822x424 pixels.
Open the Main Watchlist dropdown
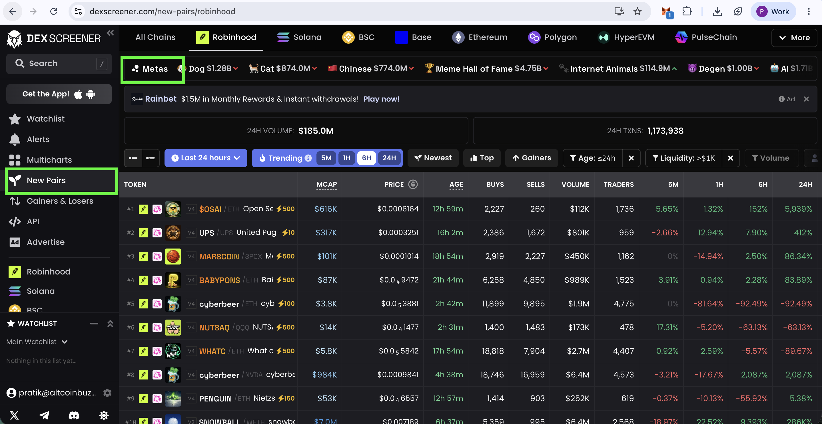37,342
